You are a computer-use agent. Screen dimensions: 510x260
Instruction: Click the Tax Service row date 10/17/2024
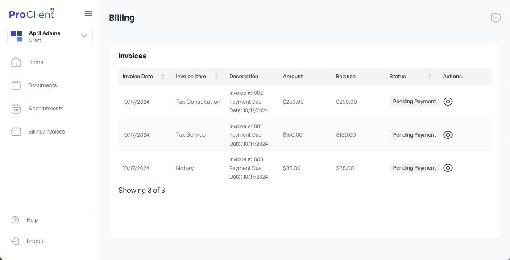(136, 135)
